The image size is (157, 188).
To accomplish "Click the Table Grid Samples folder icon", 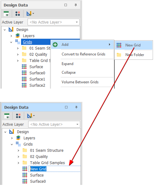I will 25,163.
